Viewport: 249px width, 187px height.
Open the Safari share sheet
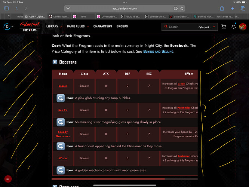tap(222, 8)
